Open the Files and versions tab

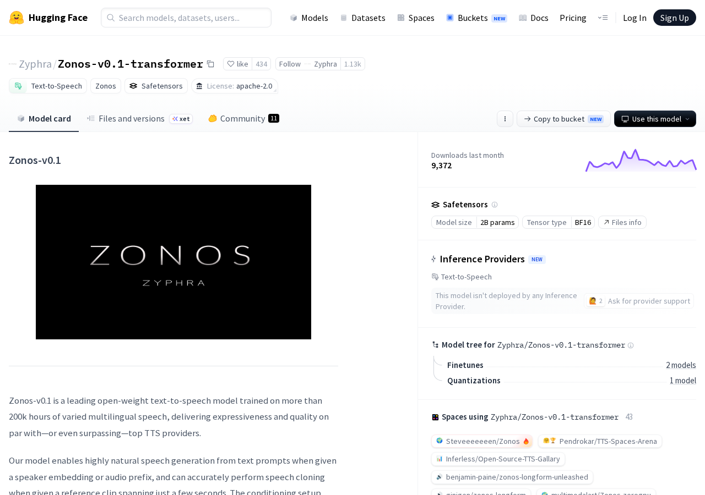[x=140, y=118]
